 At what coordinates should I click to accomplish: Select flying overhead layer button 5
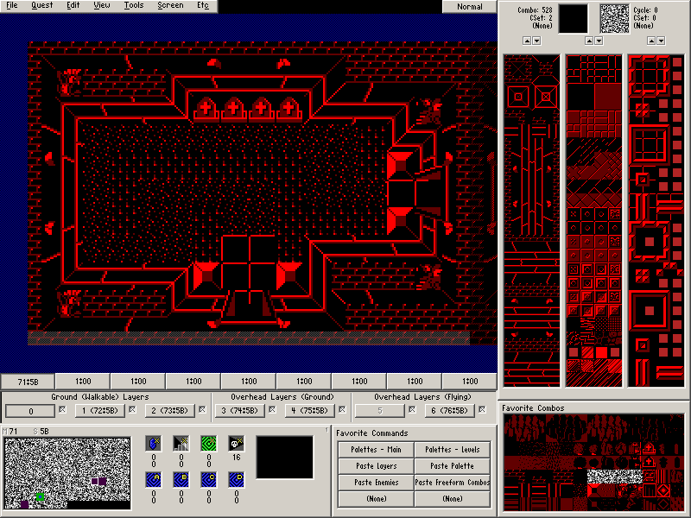click(x=380, y=411)
